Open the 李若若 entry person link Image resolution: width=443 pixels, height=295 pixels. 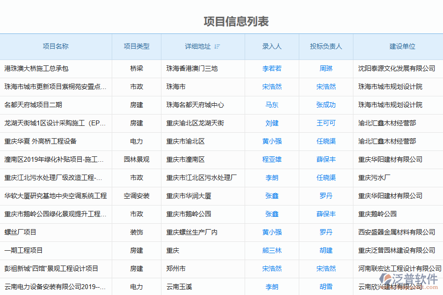click(x=272, y=69)
